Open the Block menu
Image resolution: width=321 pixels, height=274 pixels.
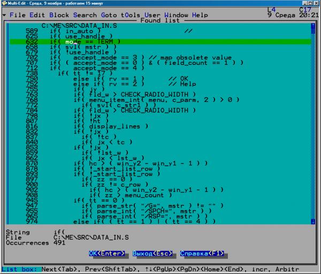coord(59,15)
